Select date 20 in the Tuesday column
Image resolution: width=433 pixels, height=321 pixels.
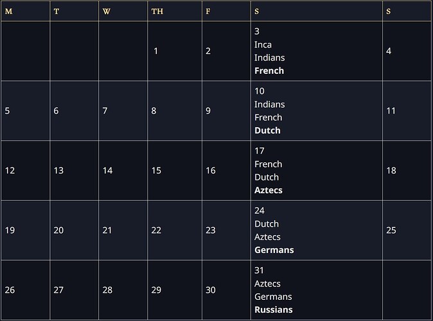click(58, 230)
